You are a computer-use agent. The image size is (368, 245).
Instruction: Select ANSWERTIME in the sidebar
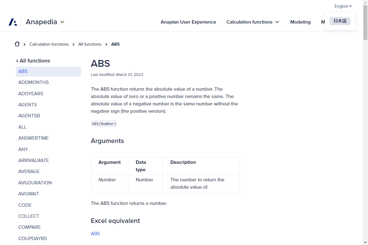(x=33, y=138)
